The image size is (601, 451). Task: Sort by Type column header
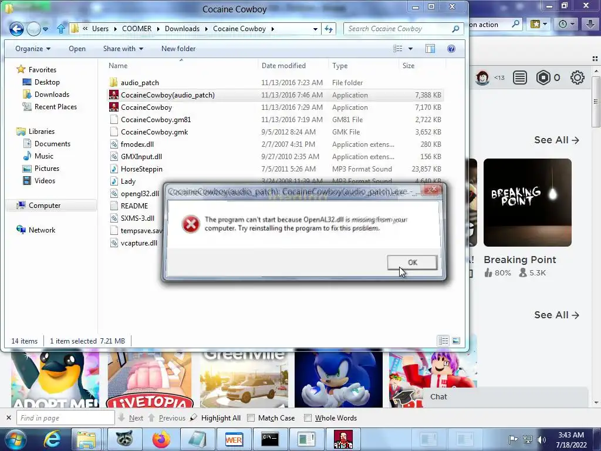coord(363,66)
